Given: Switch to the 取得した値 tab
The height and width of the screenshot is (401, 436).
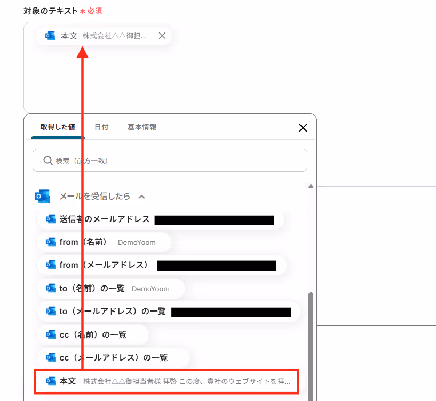Looking at the screenshot, I should click(58, 127).
